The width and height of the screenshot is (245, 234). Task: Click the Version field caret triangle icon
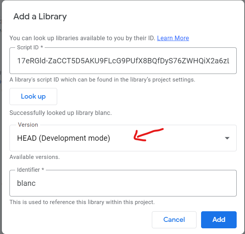[x=227, y=138]
